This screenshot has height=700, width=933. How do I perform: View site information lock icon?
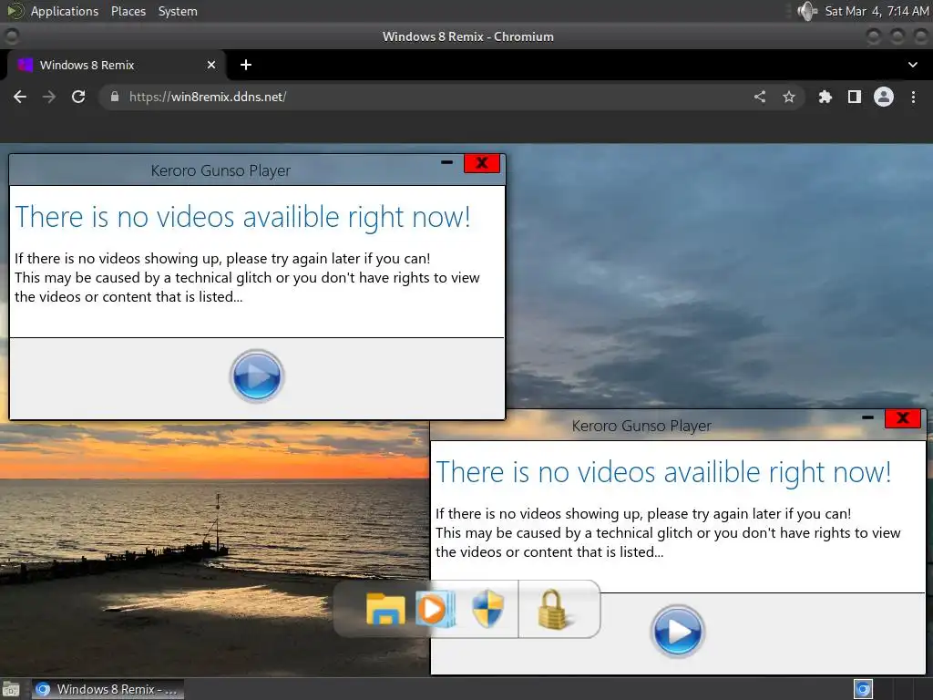[x=115, y=97]
